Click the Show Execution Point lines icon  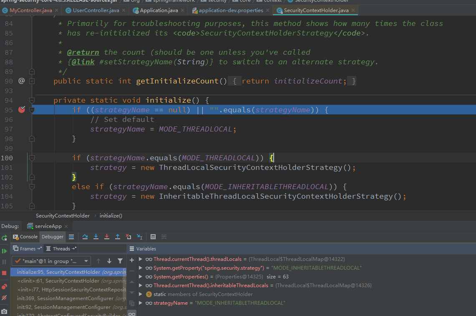(x=71, y=237)
